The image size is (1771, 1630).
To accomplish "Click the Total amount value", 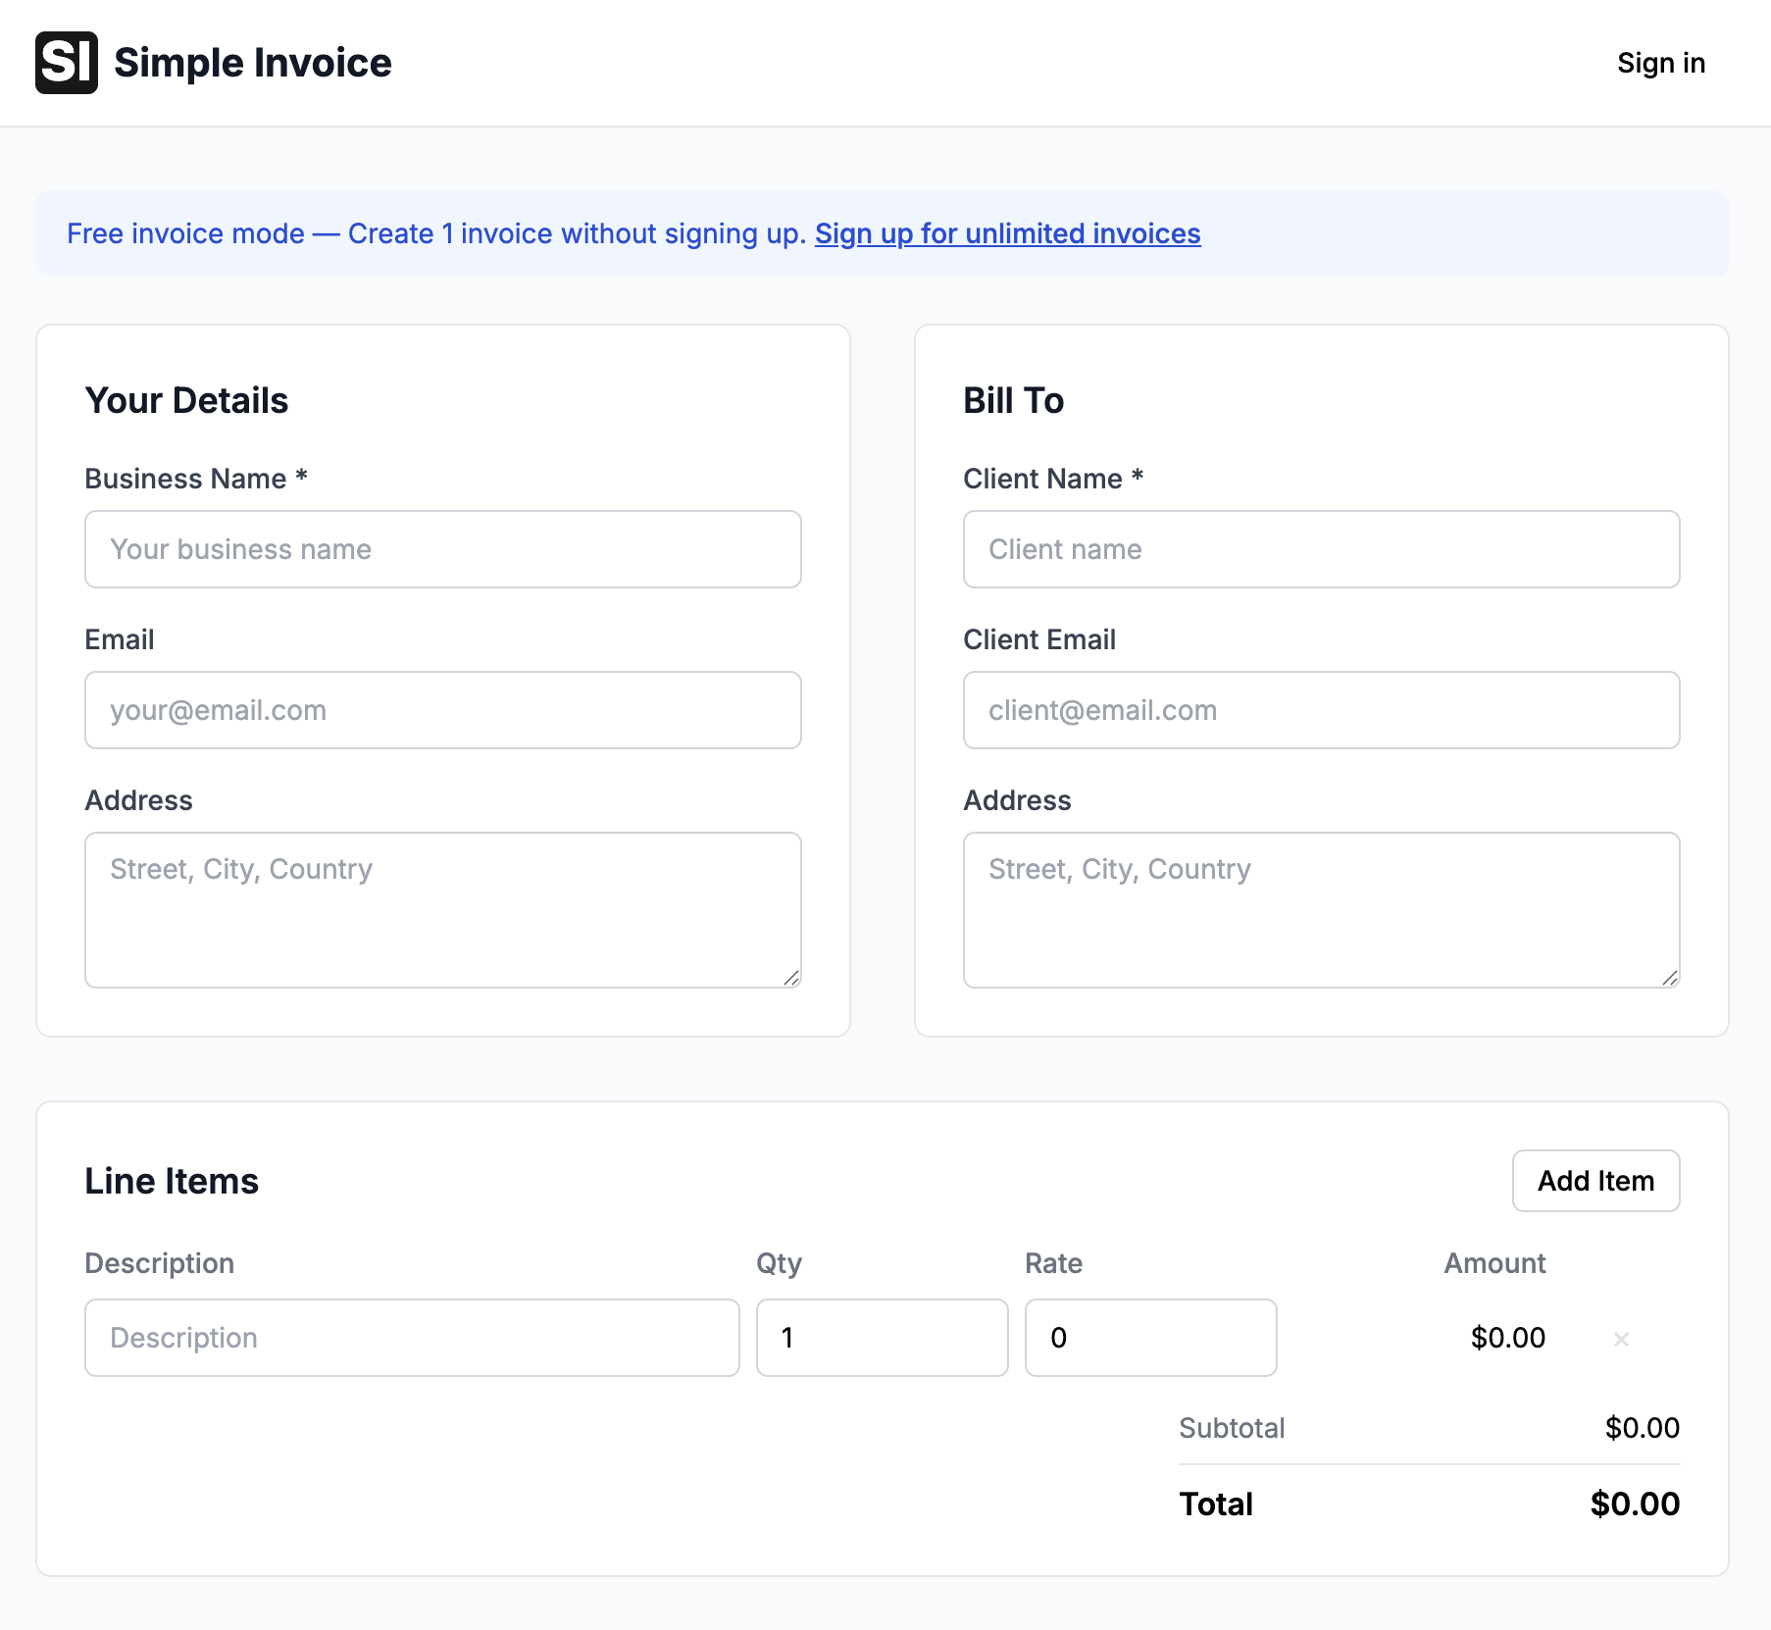I will pyautogui.click(x=1634, y=1503).
